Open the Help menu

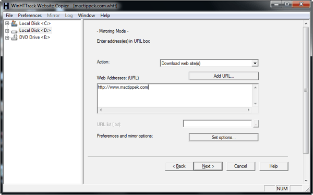[105, 15]
